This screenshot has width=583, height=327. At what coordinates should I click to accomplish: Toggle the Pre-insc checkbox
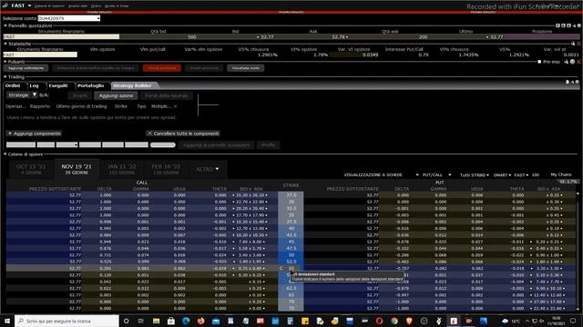coord(539,62)
